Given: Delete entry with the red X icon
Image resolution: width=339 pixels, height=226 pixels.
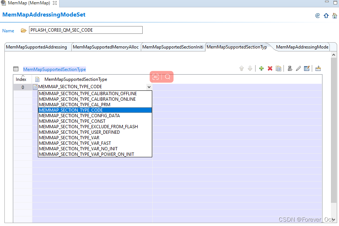Looking at the screenshot, I should 270,68.
